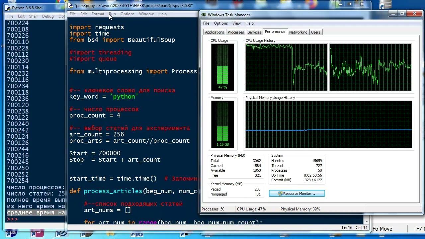Select the Performance tab
Screen dimensions: 425x239
point(275,32)
